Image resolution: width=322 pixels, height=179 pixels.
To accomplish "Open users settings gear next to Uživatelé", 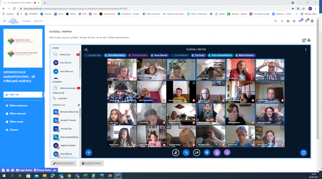I will pos(79,105).
